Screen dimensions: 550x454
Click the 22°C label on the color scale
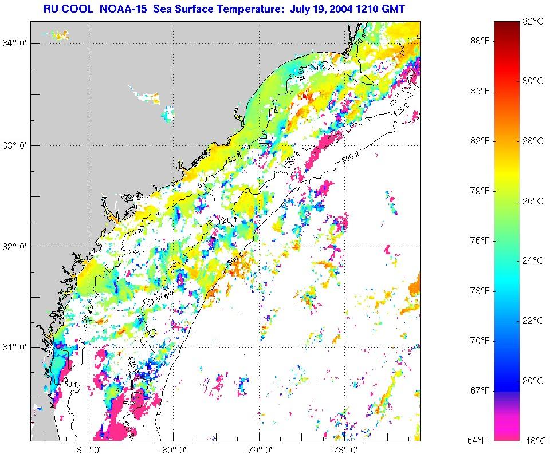click(533, 321)
